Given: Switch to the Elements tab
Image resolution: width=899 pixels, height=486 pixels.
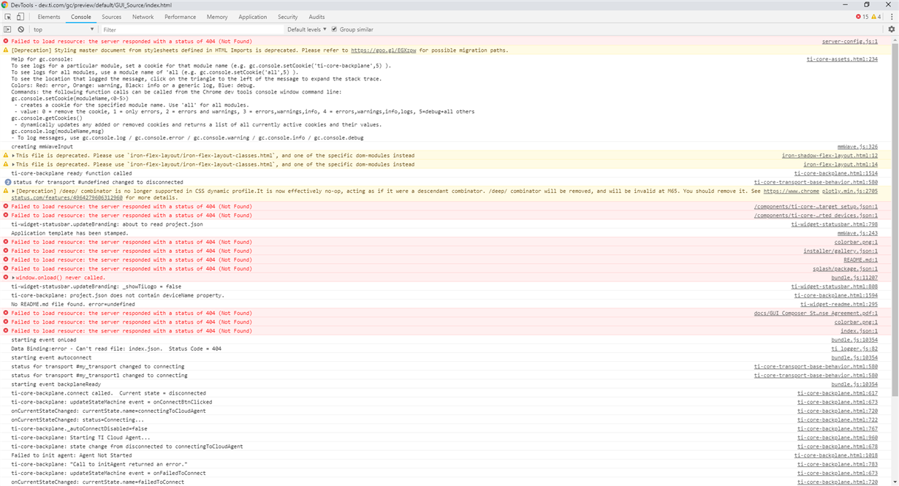Looking at the screenshot, I should pyautogui.click(x=49, y=17).
